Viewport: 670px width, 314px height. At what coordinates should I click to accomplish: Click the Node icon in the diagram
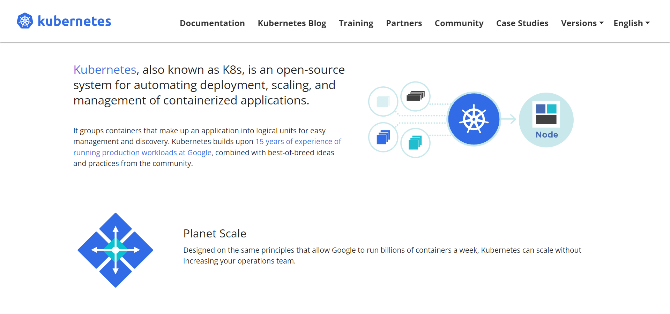(x=546, y=119)
